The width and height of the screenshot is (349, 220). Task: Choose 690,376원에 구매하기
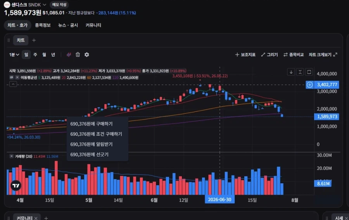pyautogui.click(x=97, y=124)
